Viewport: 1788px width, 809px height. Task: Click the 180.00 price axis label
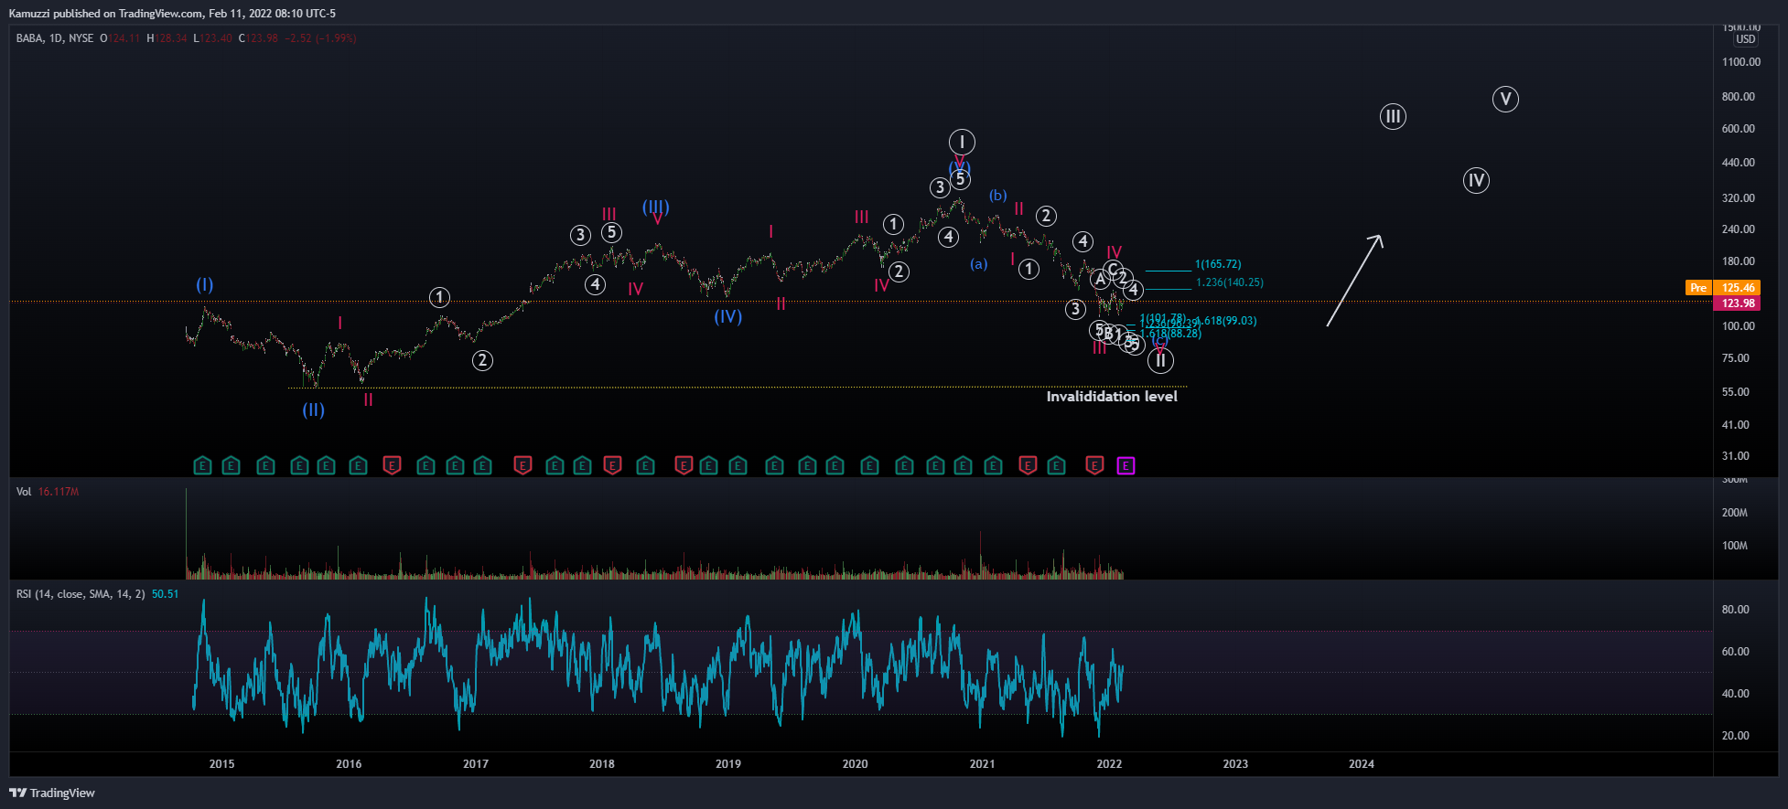click(1739, 261)
